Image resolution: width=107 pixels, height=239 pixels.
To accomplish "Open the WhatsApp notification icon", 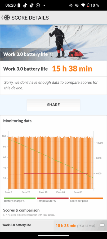I will click(38, 5).
